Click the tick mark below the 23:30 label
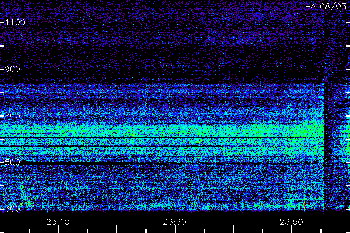Screen dimensions: 350x233 pos(175,229)
